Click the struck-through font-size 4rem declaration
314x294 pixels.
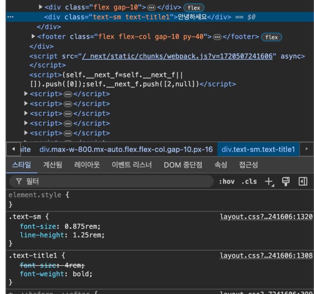[x=52, y=266]
